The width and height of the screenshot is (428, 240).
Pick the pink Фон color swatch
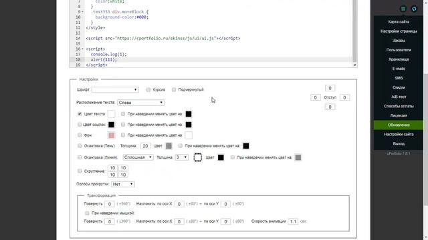click(112, 135)
